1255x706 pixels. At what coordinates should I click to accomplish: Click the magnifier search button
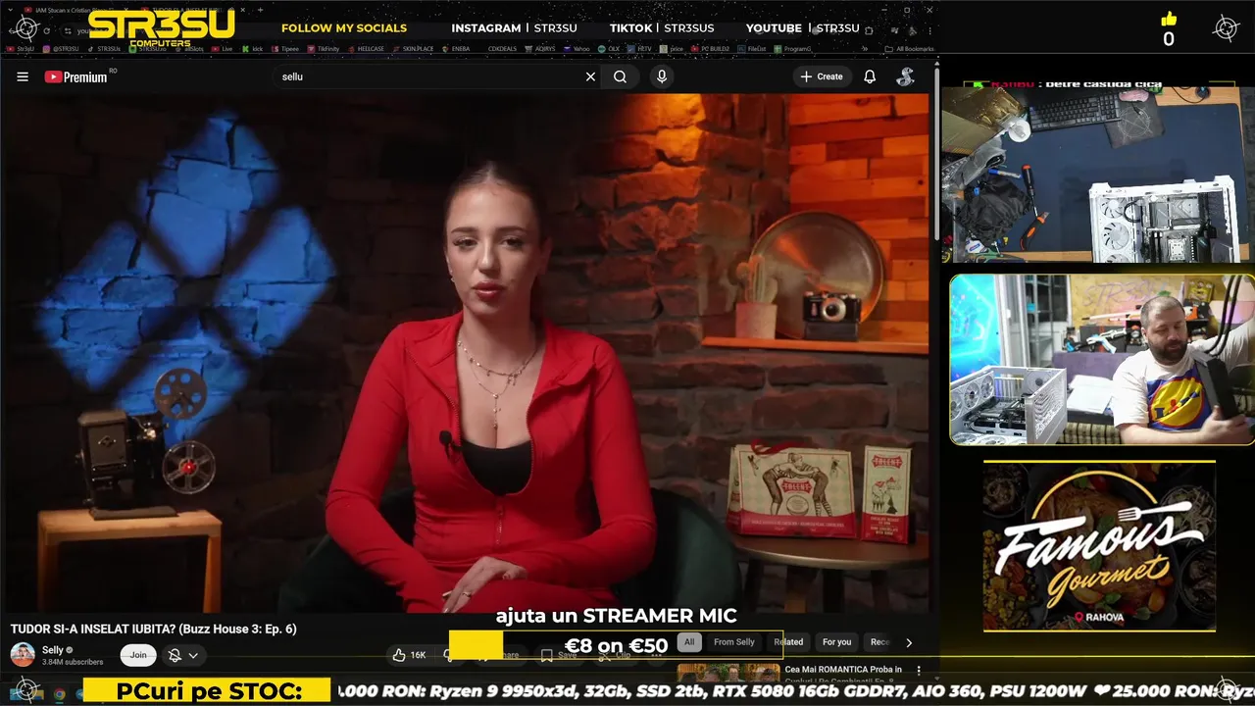click(x=620, y=76)
